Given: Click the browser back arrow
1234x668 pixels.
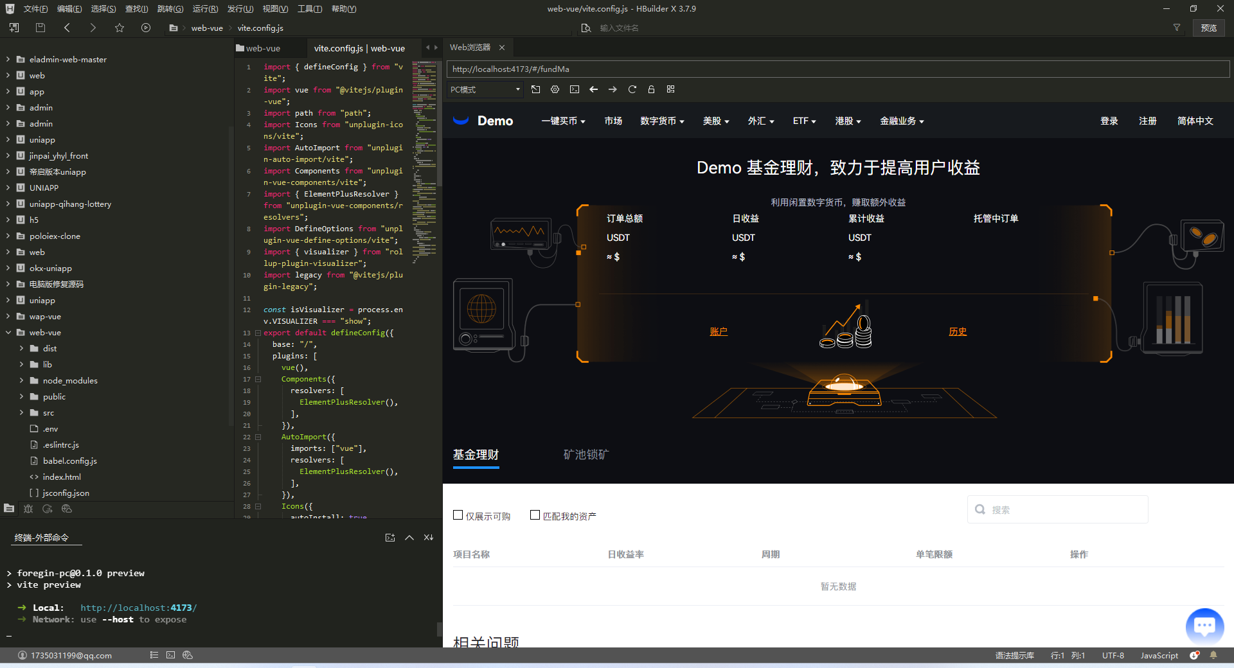Looking at the screenshot, I should coord(594,89).
